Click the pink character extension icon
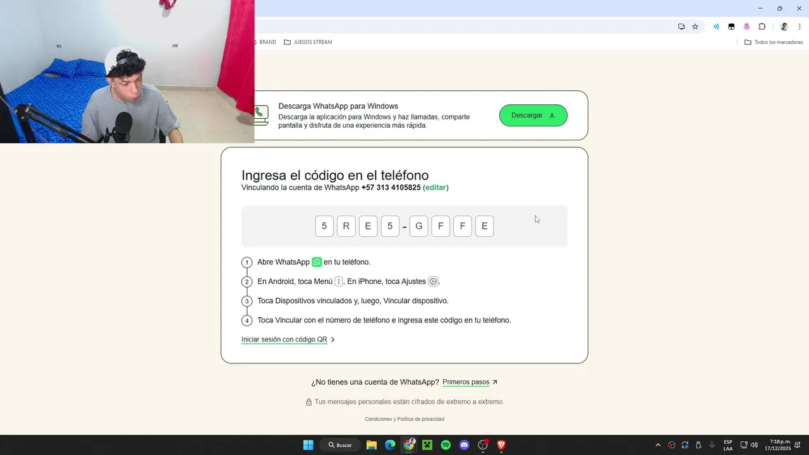809x455 pixels. click(x=746, y=27)
